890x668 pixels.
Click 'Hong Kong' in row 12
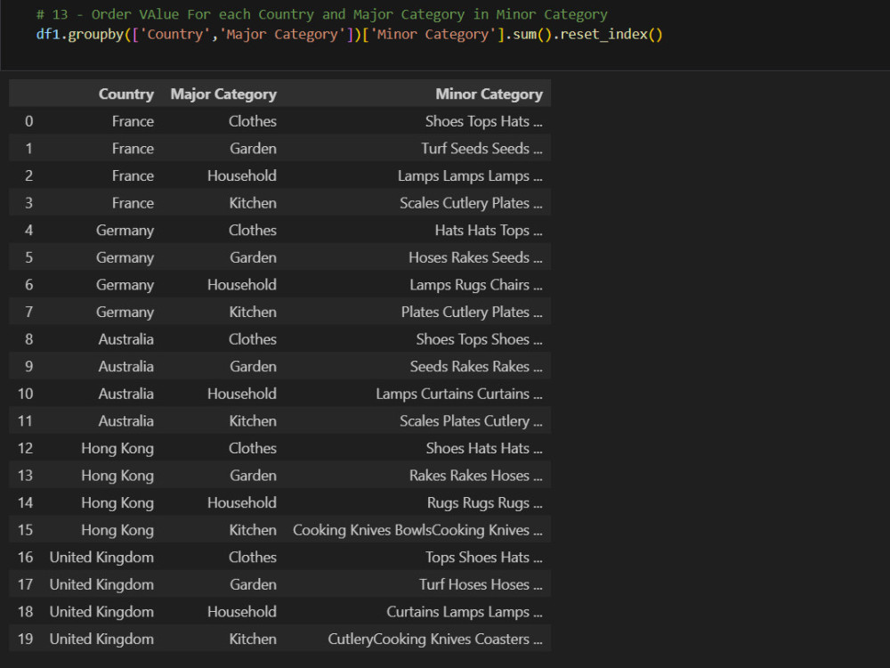[117, 449]
